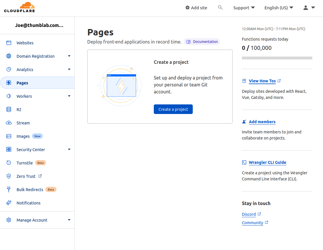Viewport: 323px width, 250px height.
Task: Open the account dropdown arrow
Action: coord(313,8)
